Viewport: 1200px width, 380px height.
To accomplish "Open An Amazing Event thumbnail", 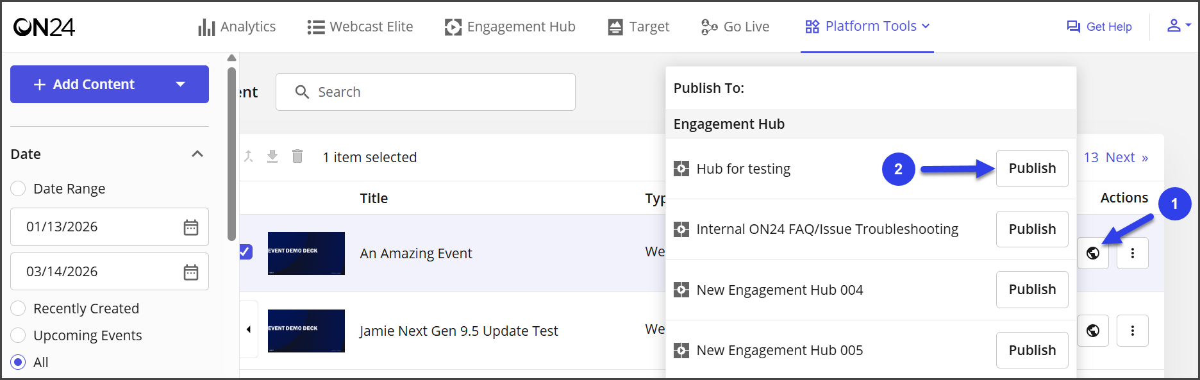I will [306, 253].
